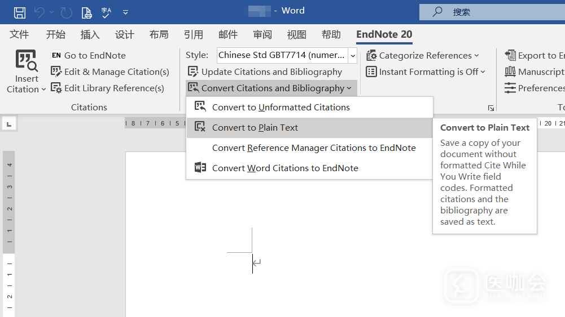Choose Convert to Unformatted Citations
This screenshot has width=565, height=317.
pyautogui.click(x=281, y=108)
